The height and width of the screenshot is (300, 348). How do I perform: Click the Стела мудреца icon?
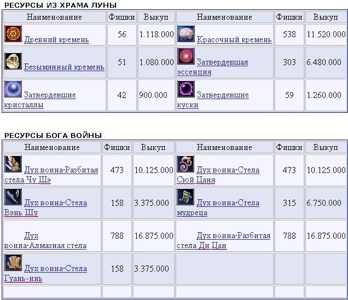[186, 197]
